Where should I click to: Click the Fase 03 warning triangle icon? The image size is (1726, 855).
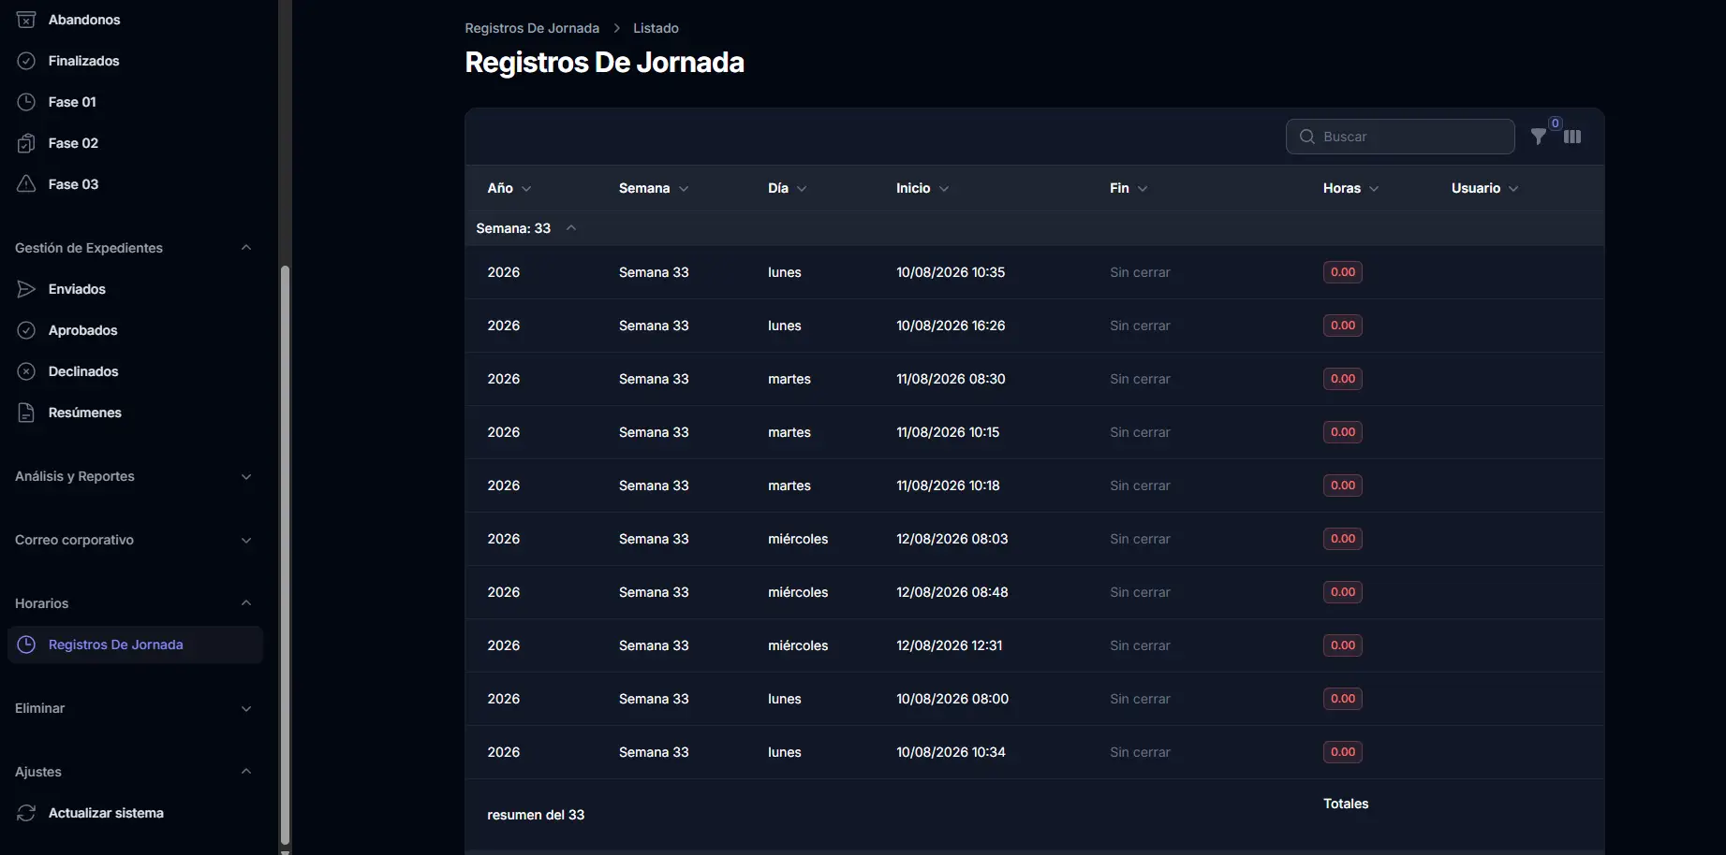(26, 184)
